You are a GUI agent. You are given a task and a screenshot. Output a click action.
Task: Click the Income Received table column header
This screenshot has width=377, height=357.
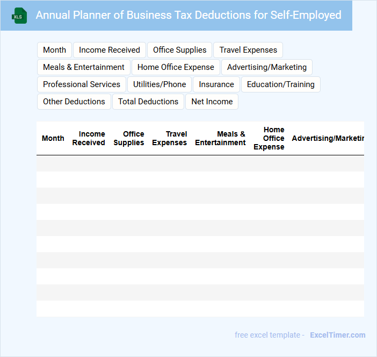coord(89,138)
